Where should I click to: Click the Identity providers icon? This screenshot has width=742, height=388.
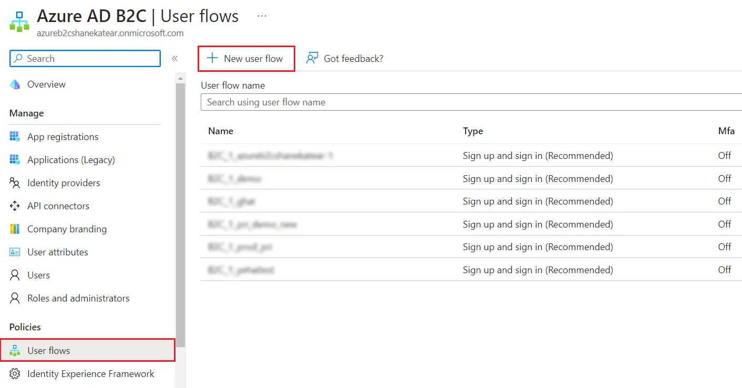coord(15,183)
